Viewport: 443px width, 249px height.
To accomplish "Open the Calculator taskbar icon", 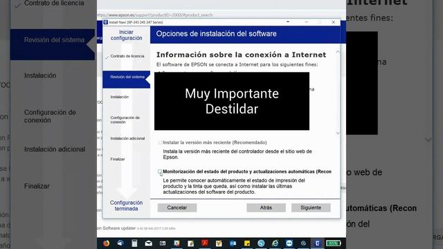I will coord(134,243).
